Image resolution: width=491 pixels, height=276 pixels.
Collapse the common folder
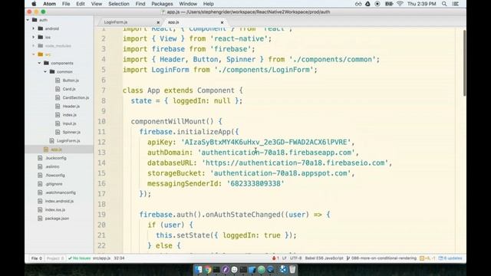pos(45,71)
